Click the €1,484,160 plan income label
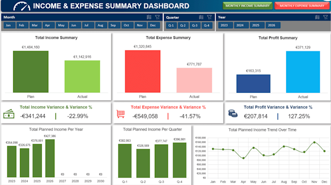The width and height of the screenshot is (331, 185). coord(31,47)
